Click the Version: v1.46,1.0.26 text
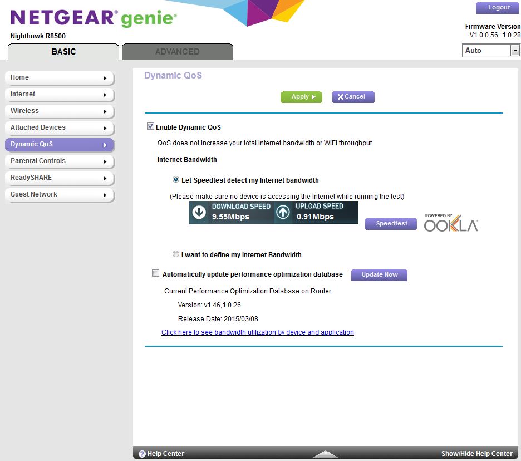 point(209,305)
